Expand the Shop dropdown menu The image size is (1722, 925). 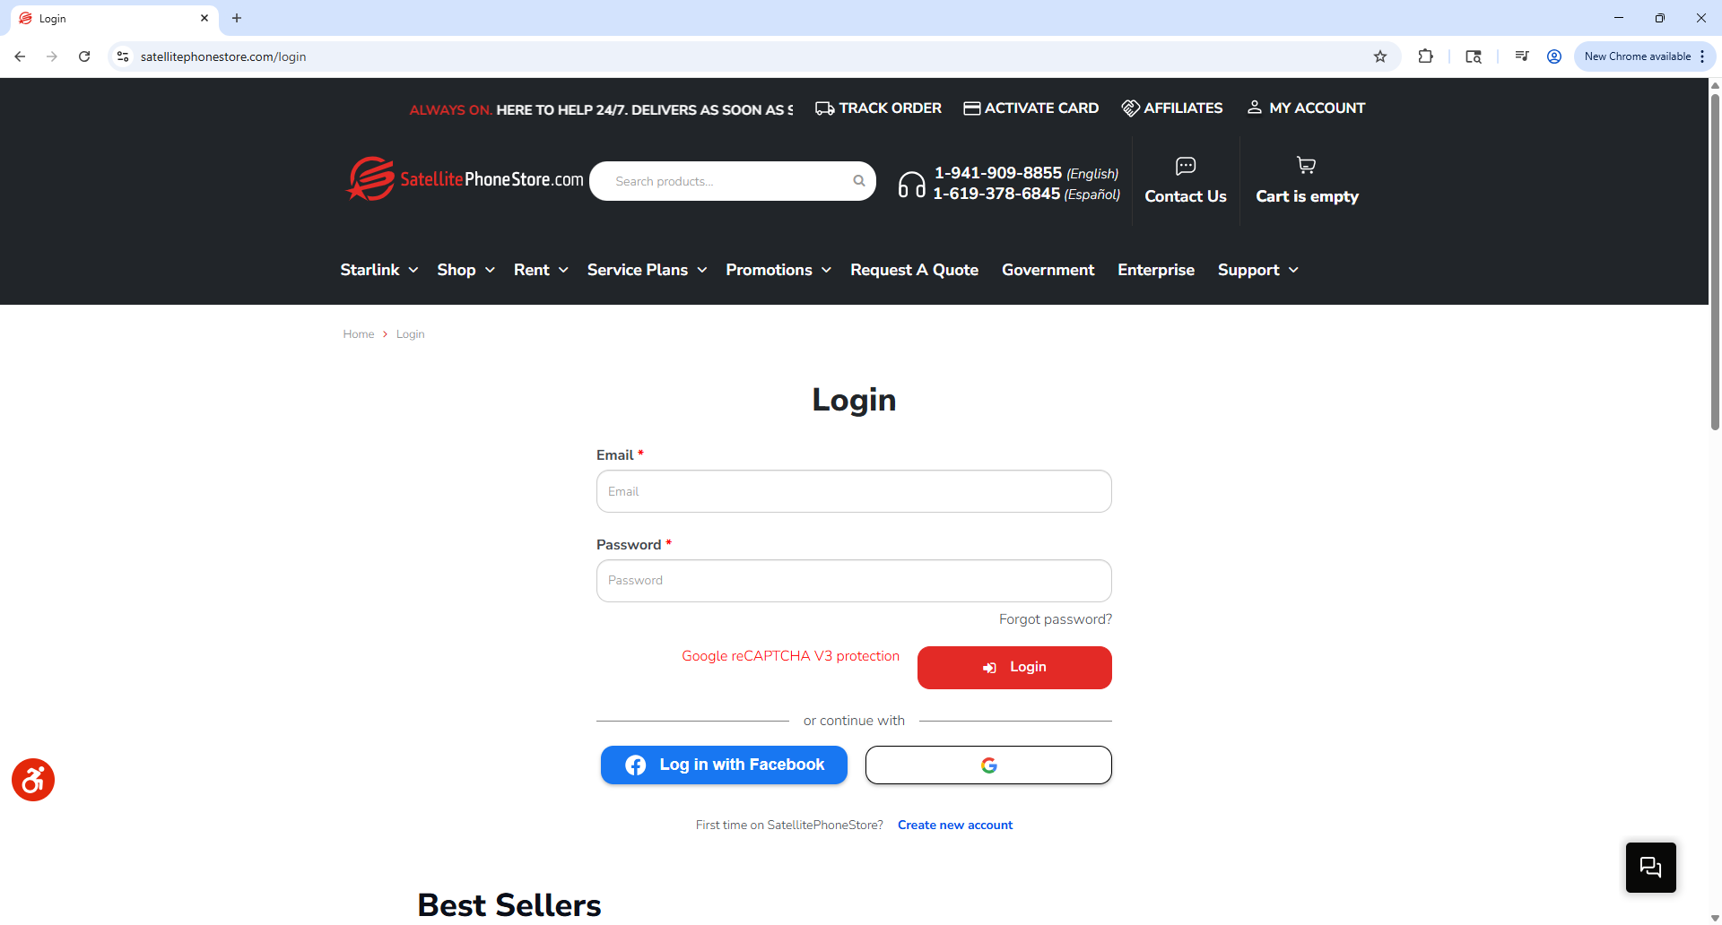(x=466, y=270)
